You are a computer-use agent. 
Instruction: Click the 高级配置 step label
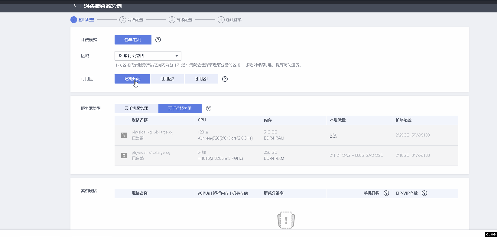point(184,20)
